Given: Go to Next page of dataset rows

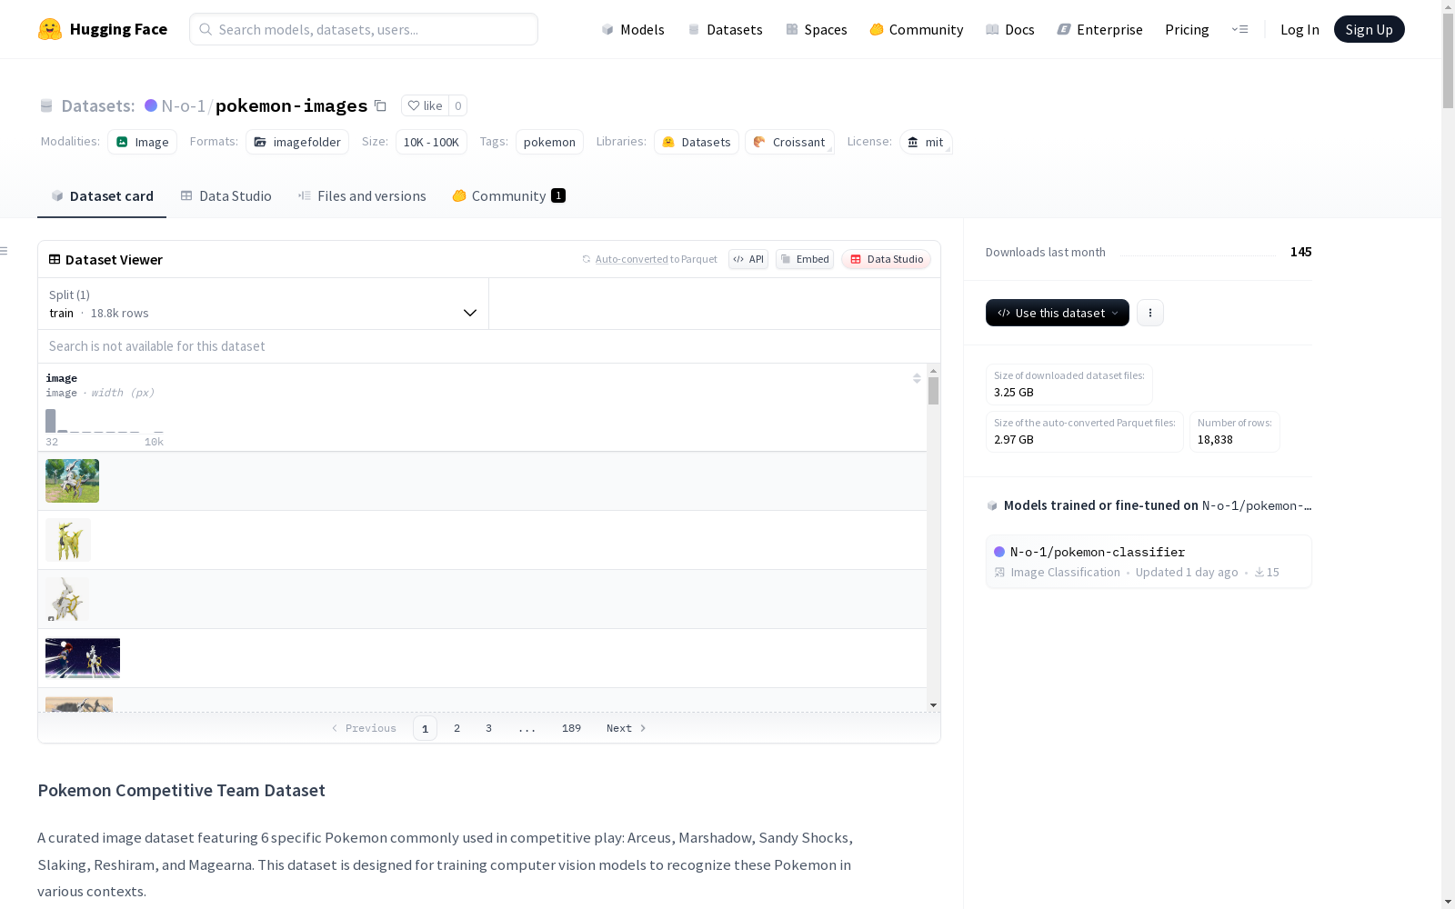Looking at the screenshot, I should [x=627, y=728].
